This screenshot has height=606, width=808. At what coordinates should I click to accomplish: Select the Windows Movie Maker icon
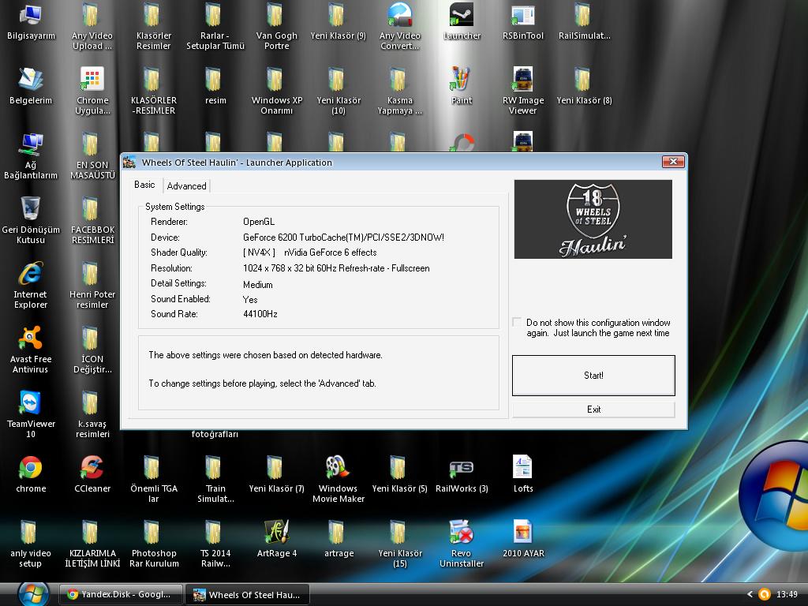point(338,479)
